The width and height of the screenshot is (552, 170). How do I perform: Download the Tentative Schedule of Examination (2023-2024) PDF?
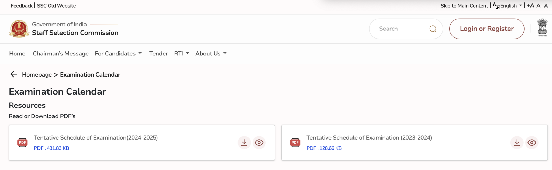tap(517, 143)
